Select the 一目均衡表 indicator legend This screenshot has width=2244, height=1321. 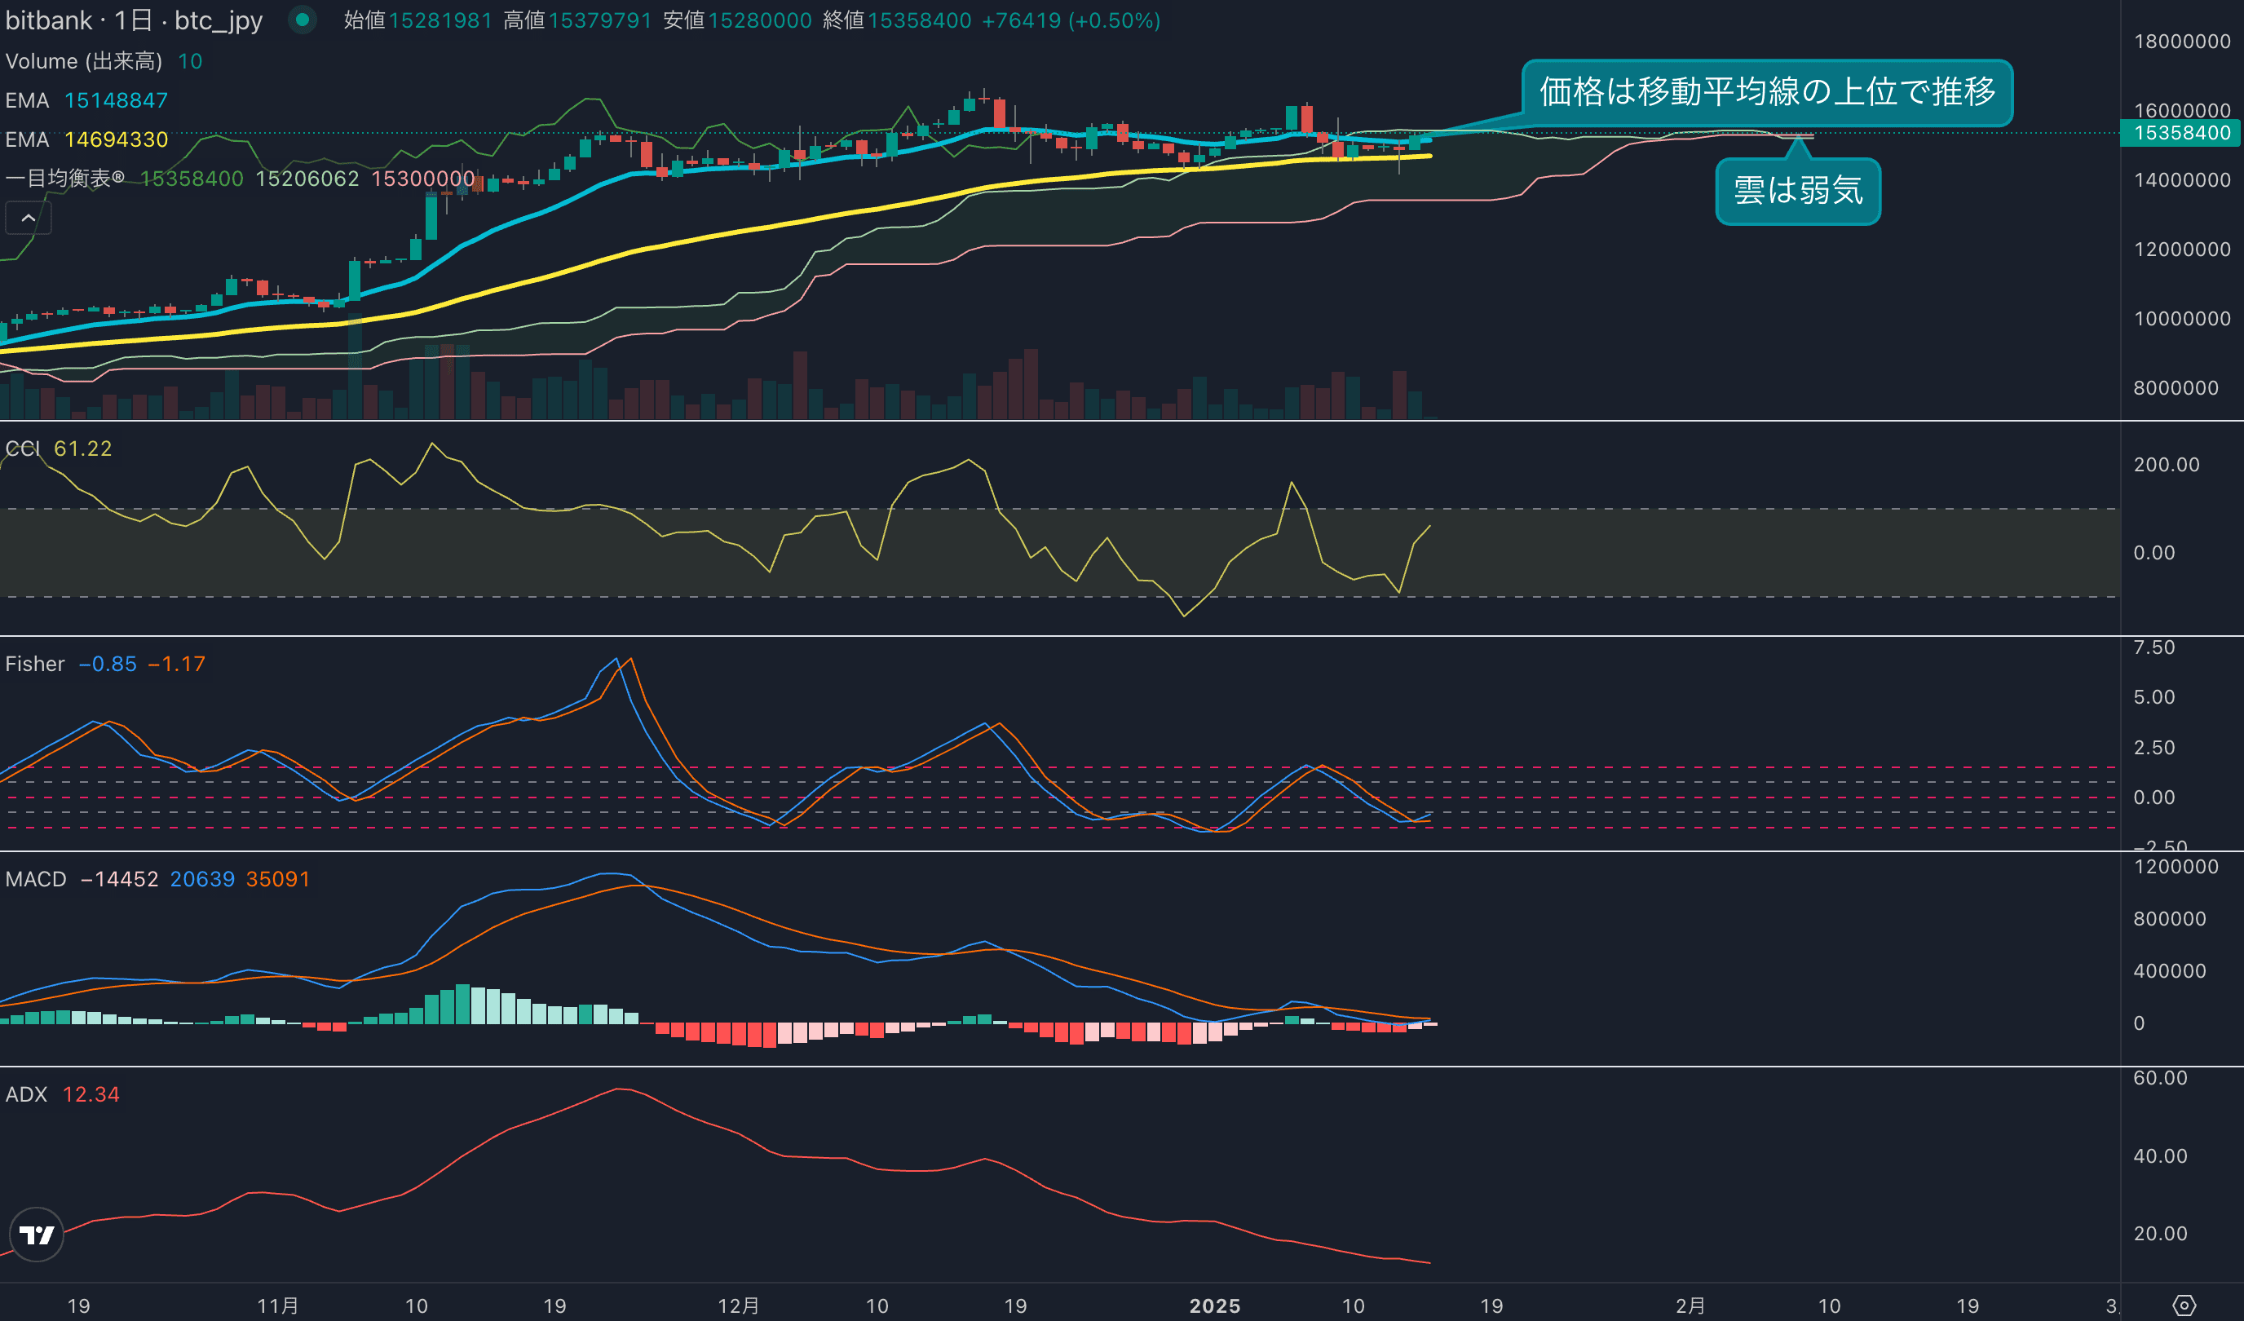click(x=64, y=178)
